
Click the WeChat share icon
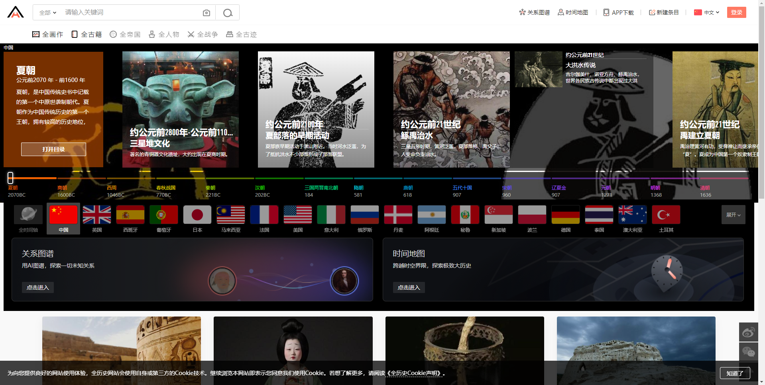[748, 352]
